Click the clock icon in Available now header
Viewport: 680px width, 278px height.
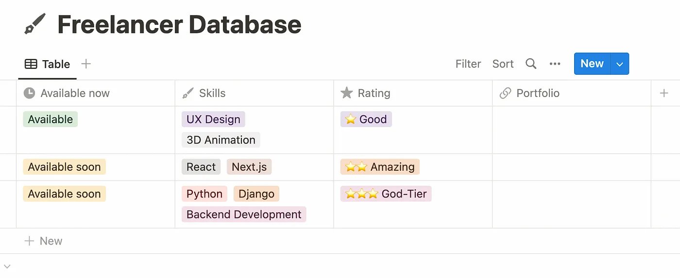coord(29,93)
